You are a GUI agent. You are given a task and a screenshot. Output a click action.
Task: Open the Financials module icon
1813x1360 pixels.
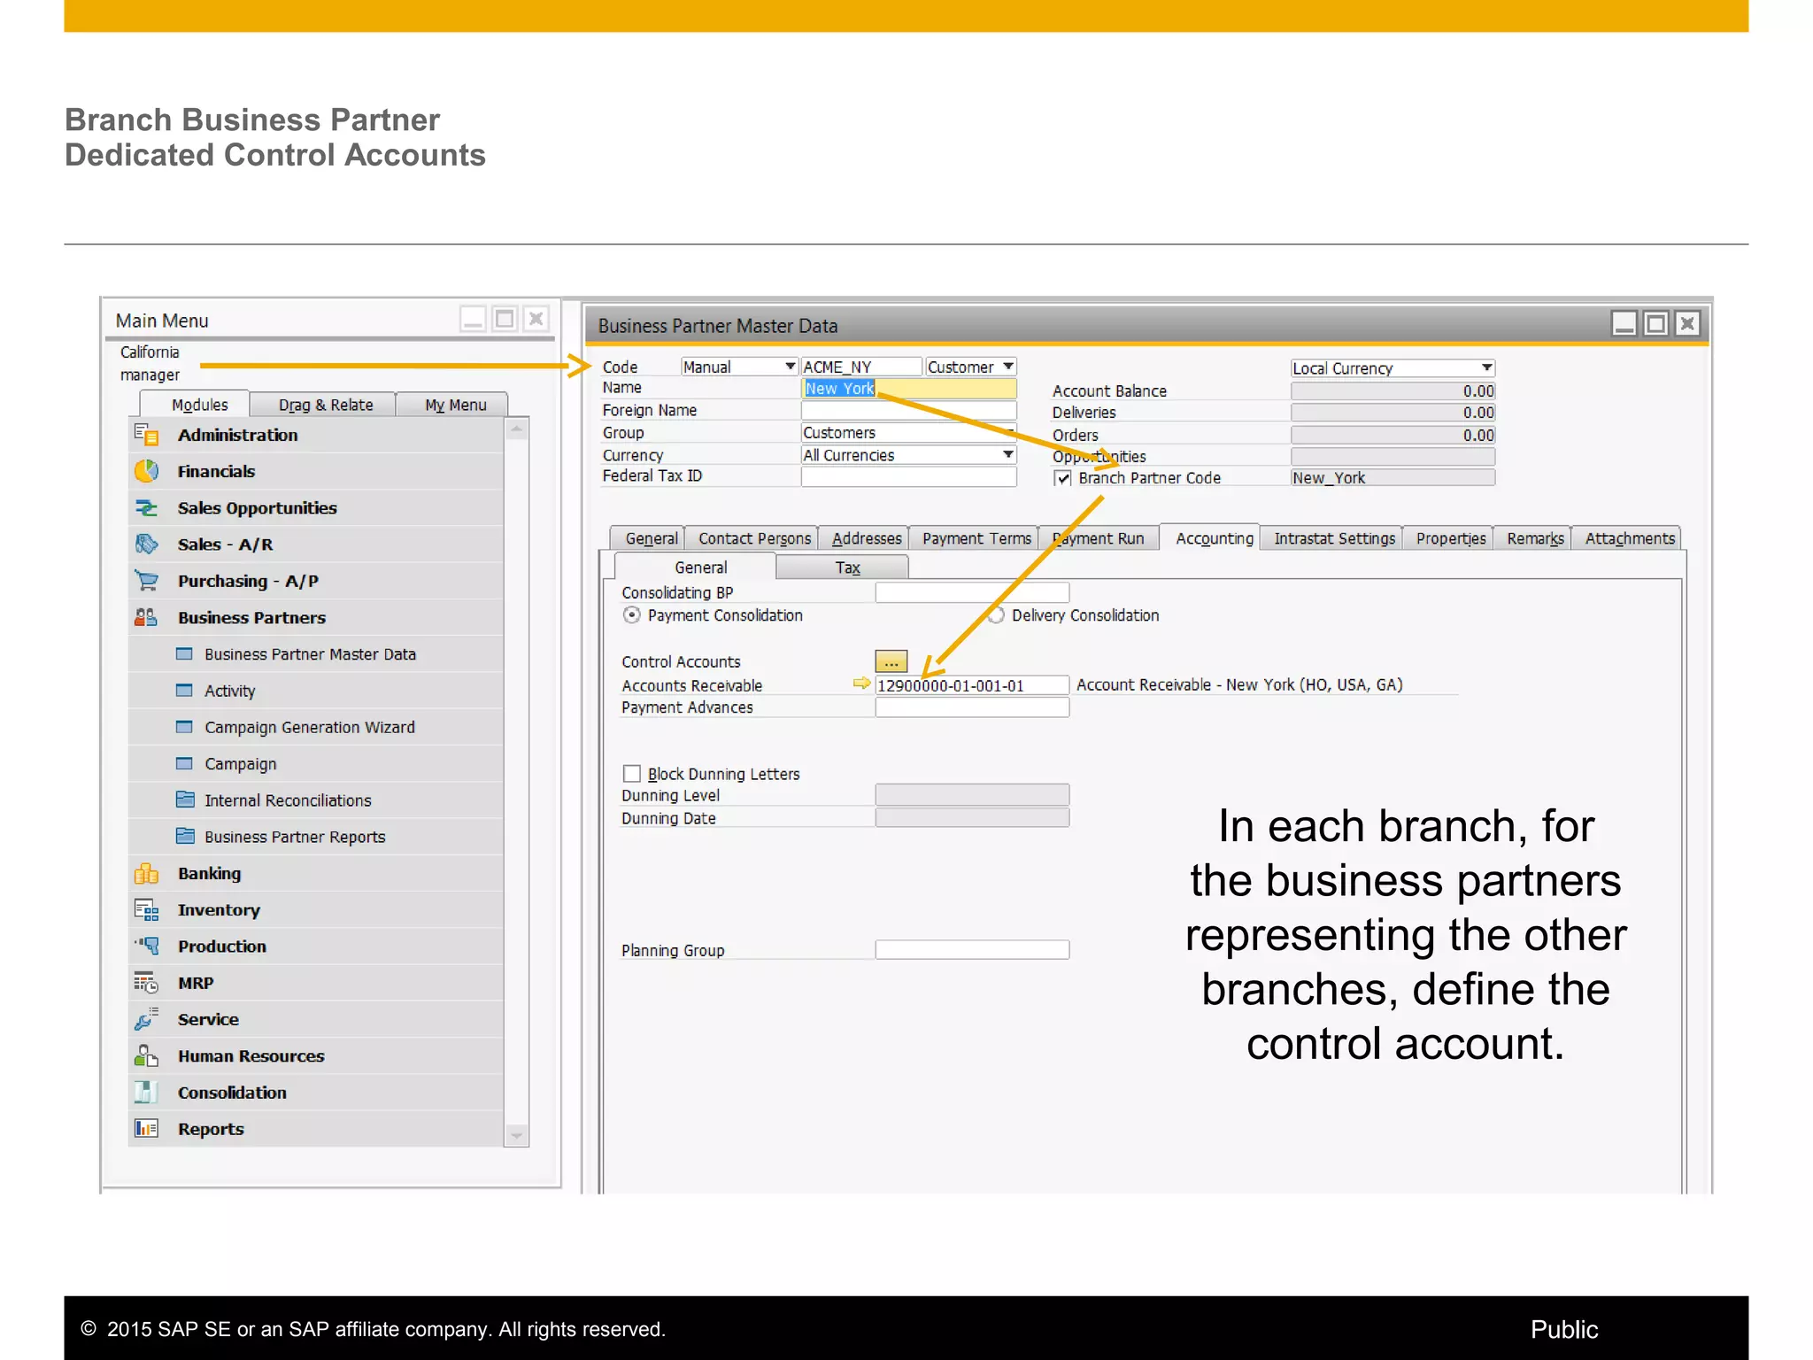tap(146, 471)
